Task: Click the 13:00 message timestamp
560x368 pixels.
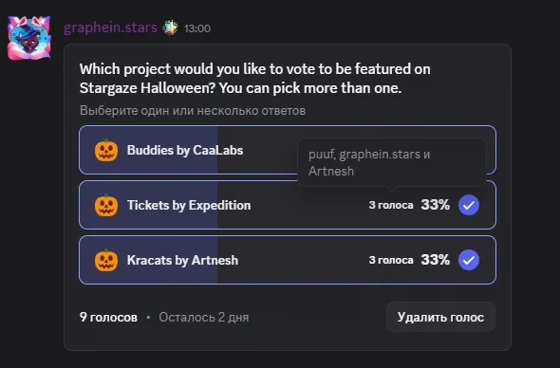Action: (x=197, y=28)
